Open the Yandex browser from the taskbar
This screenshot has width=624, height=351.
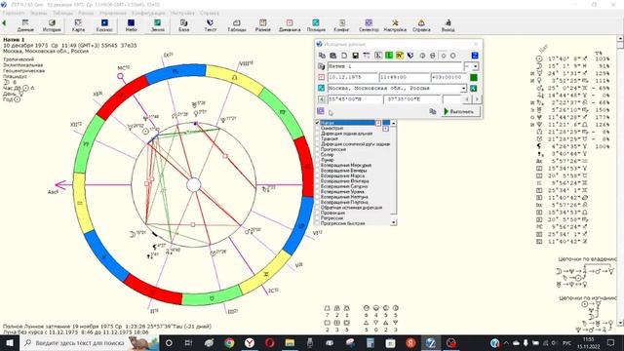250,342
